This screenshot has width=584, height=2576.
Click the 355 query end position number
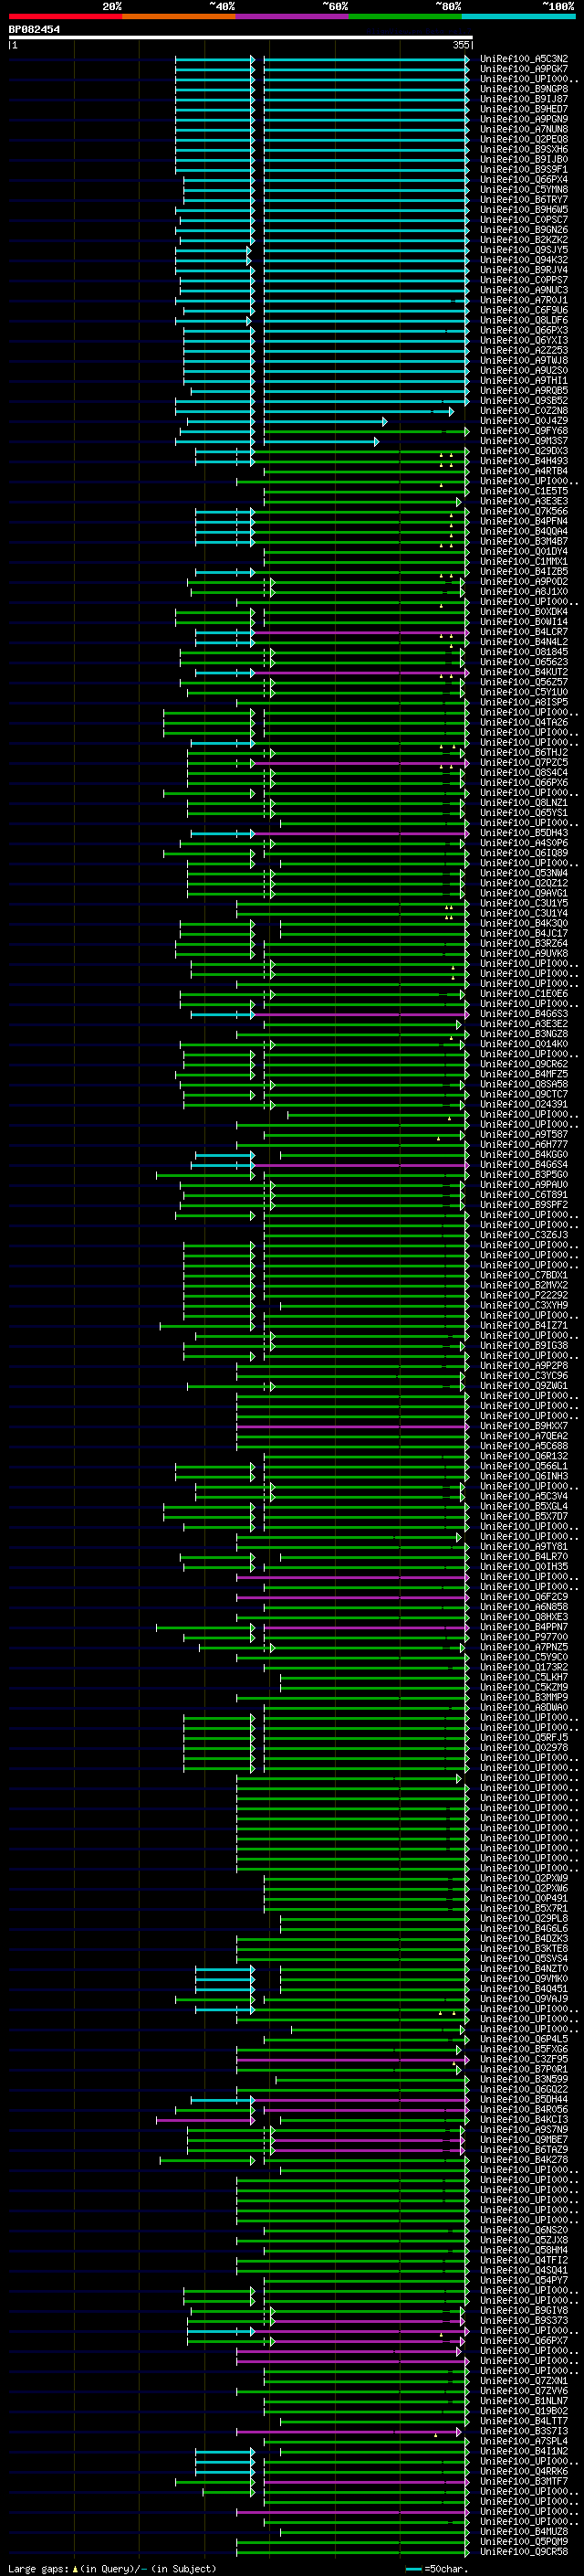461,45
